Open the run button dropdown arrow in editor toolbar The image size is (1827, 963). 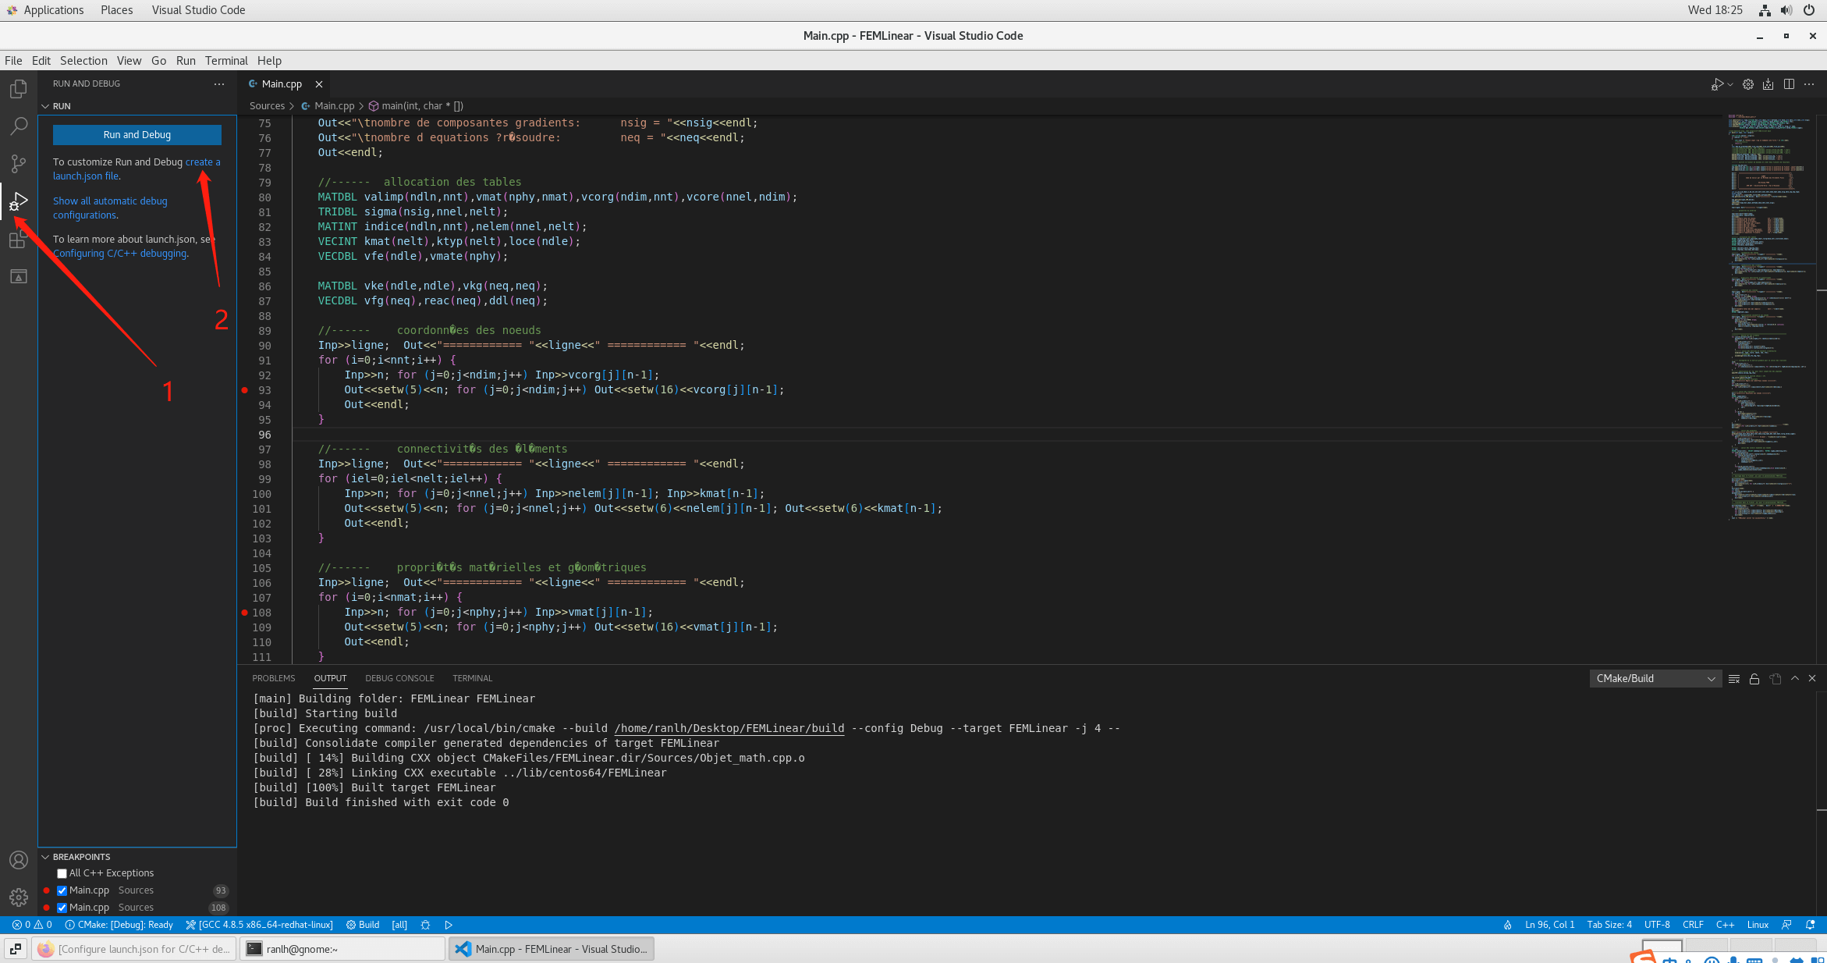click(1730, 84)
